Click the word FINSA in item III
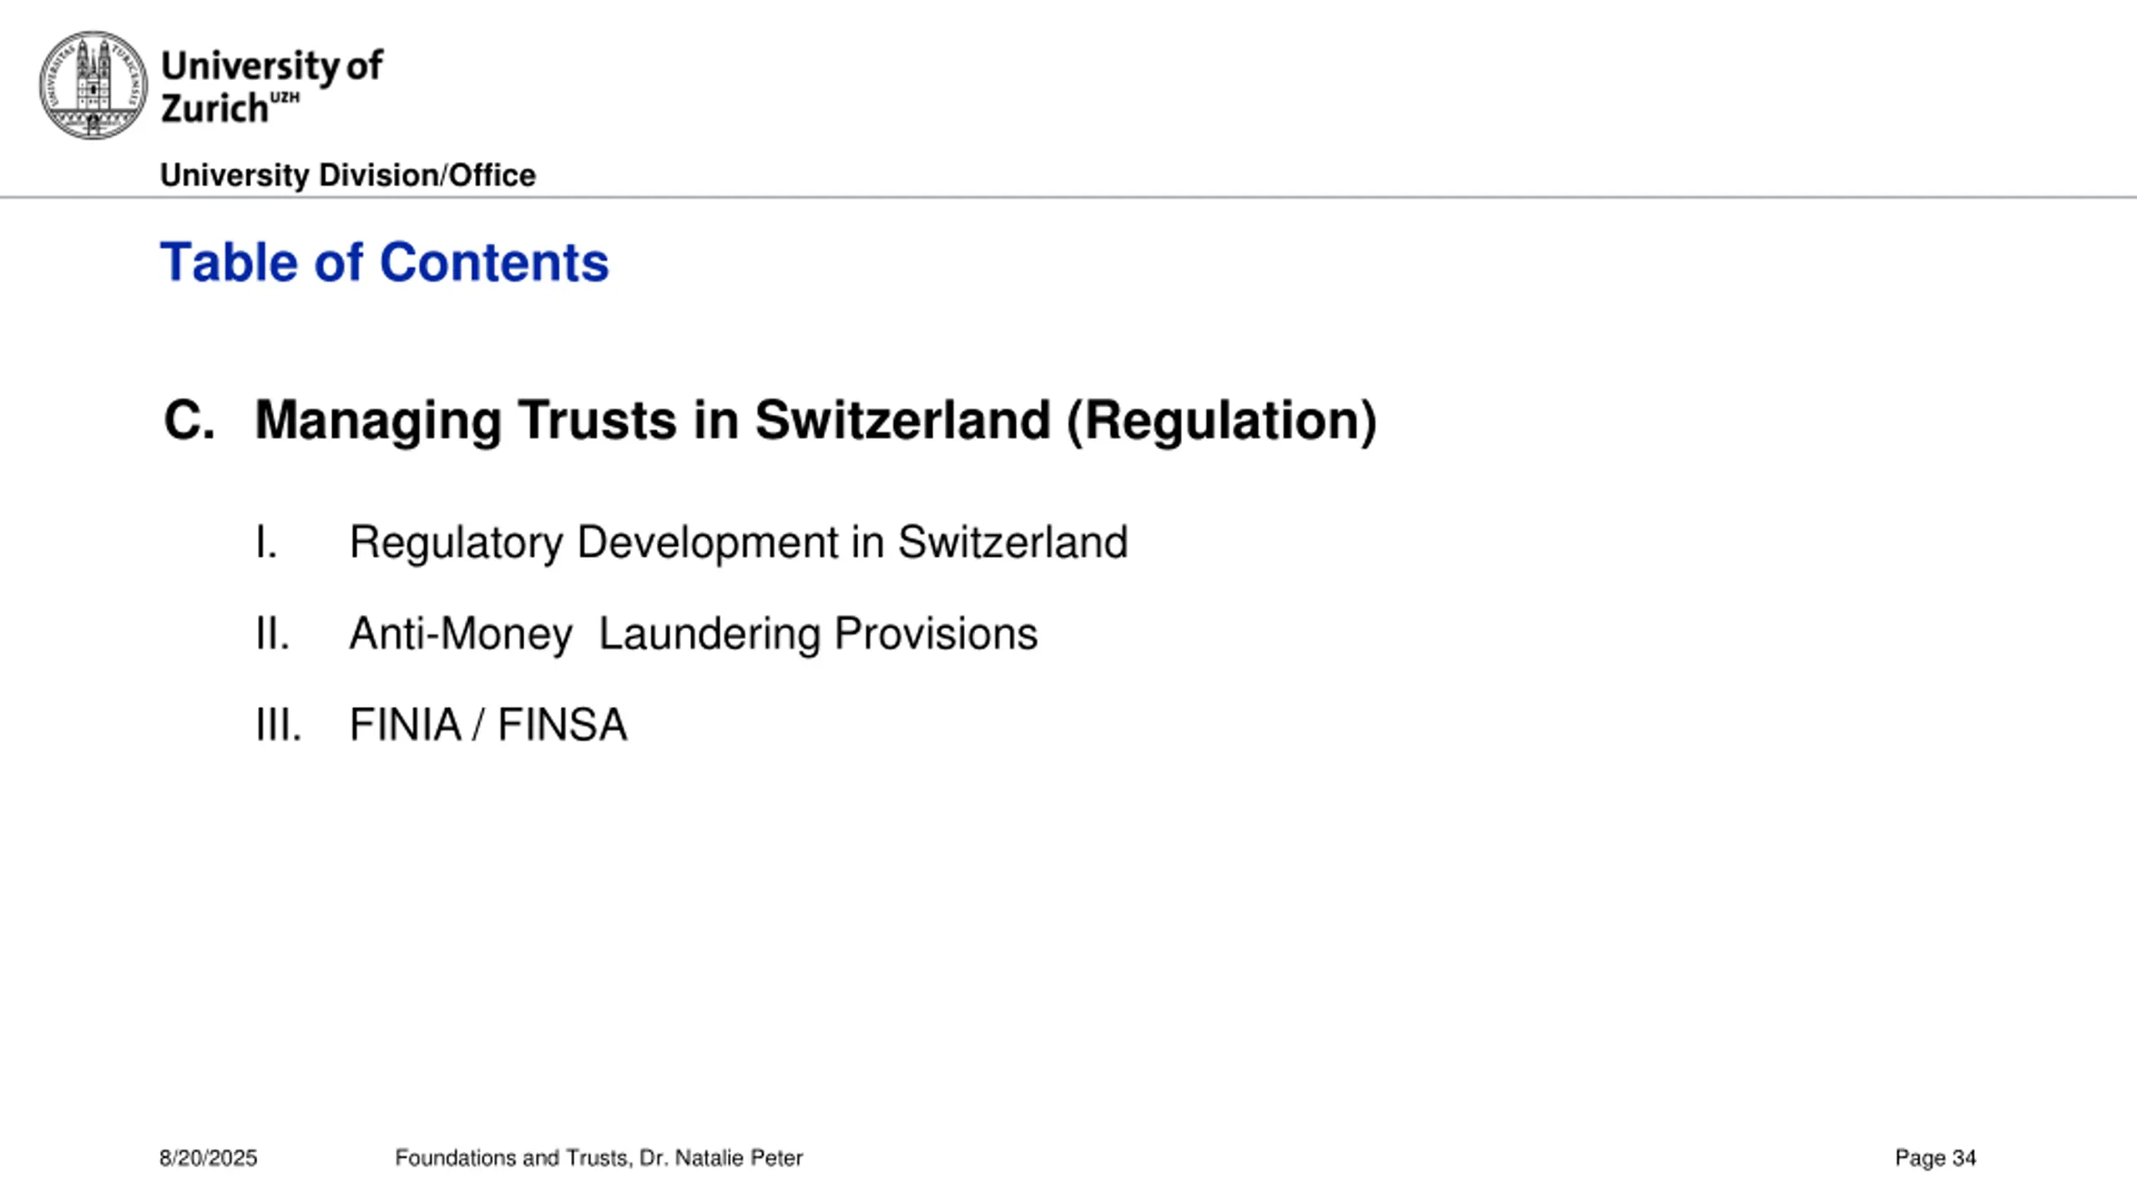2137x1202 pixels. pos(562,724)
